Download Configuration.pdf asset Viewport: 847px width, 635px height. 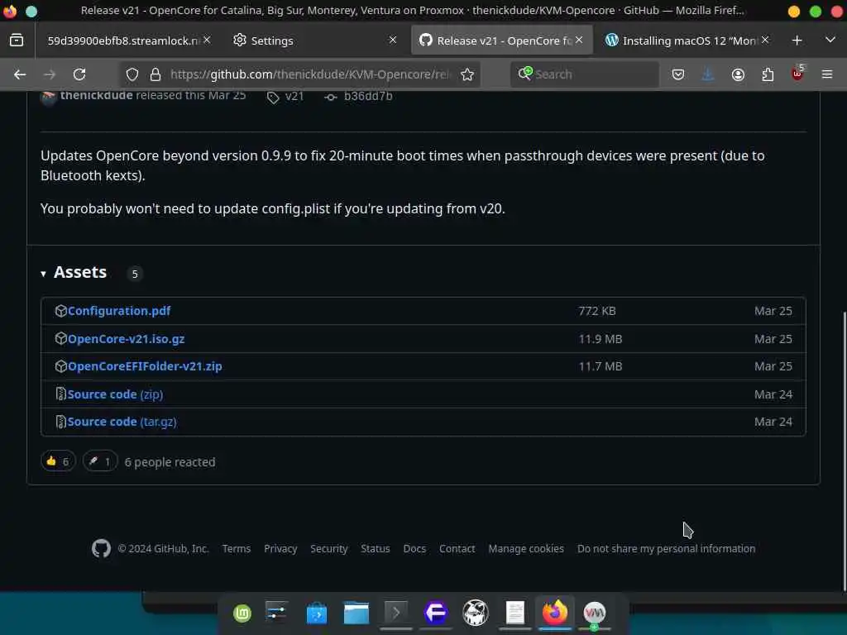point(119,311)
